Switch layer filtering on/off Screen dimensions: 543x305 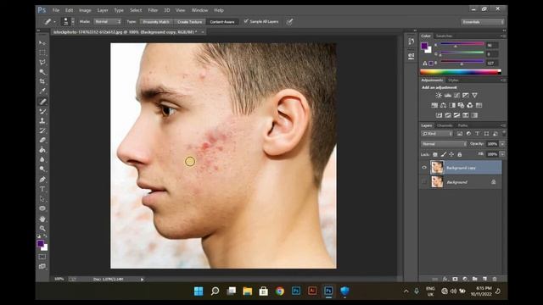(x=504, y=133)
